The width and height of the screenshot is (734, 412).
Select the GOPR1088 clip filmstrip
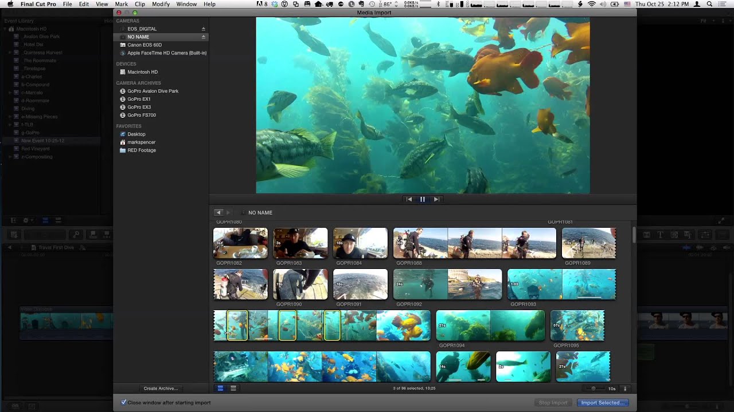point(475,243)
